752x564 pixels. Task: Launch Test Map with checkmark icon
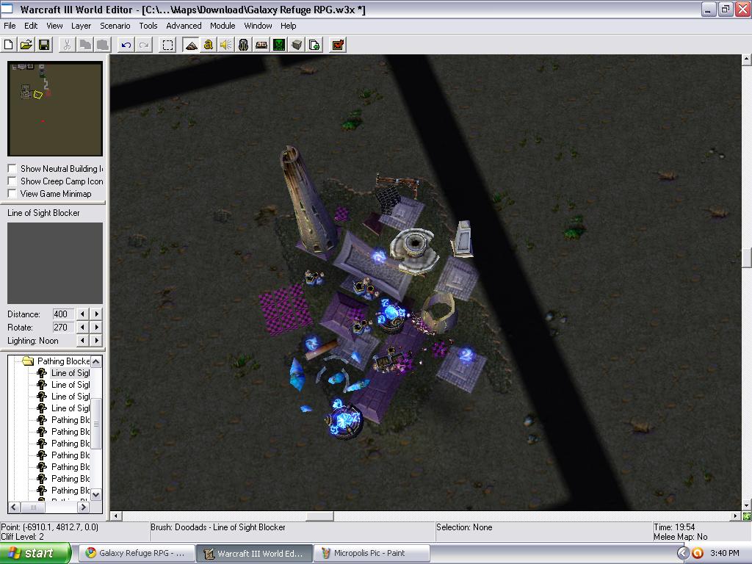pyautogui.click(x=338, y=45)
